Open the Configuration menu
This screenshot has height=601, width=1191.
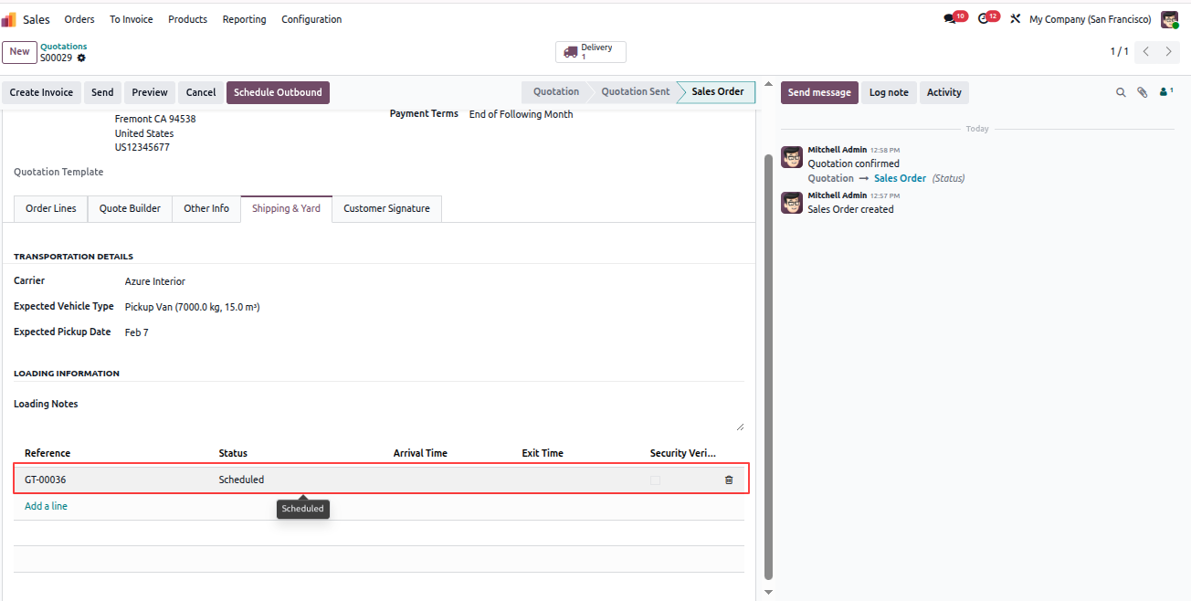tap(311, 19)
